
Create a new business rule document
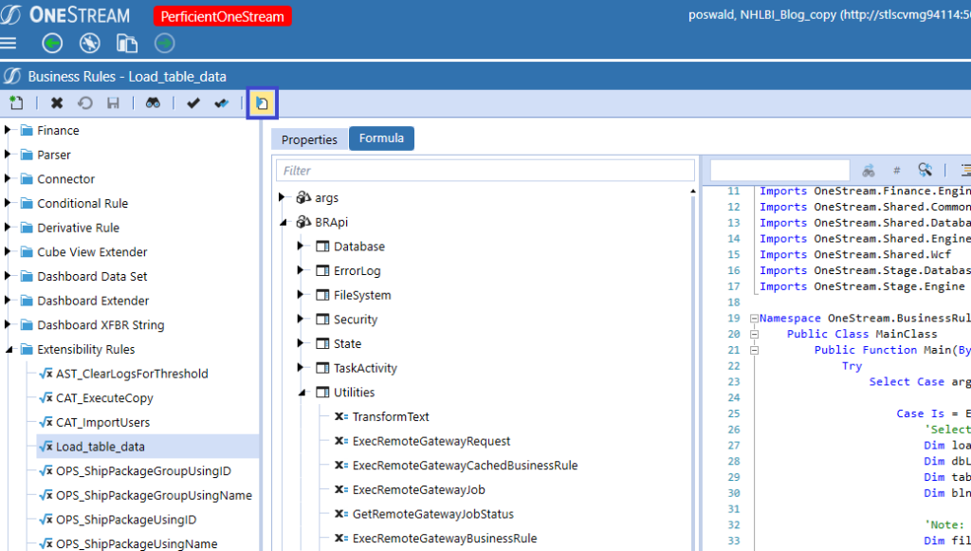(x=16, y=102)
